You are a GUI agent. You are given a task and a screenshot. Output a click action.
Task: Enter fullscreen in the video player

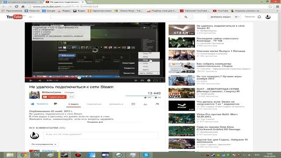(162, 80)
